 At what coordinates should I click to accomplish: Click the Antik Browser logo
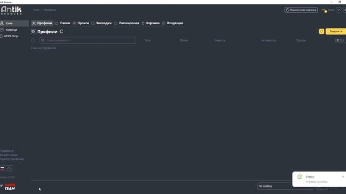(11, 10)
